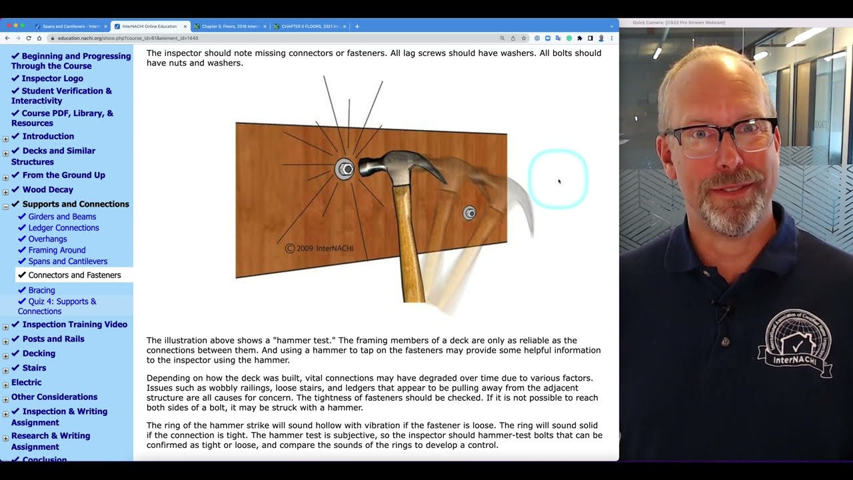
Task: Go back using browser back arrow
Action: [9, 38]
